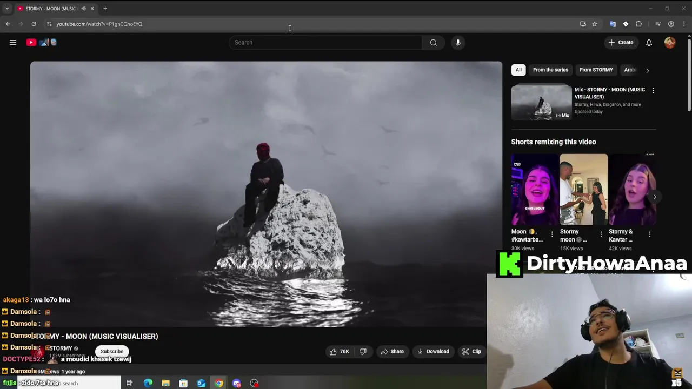Download the video

[x=433, y=352]
